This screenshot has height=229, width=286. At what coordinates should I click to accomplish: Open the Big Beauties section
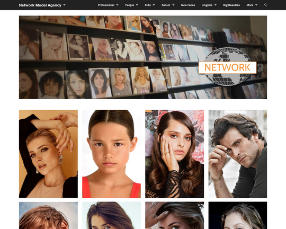click(x=231, y=5)
